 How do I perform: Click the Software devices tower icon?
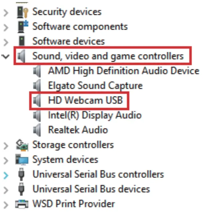22,41
